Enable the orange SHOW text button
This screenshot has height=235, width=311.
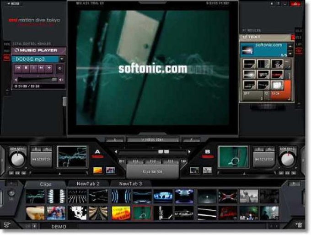[280, 96]
